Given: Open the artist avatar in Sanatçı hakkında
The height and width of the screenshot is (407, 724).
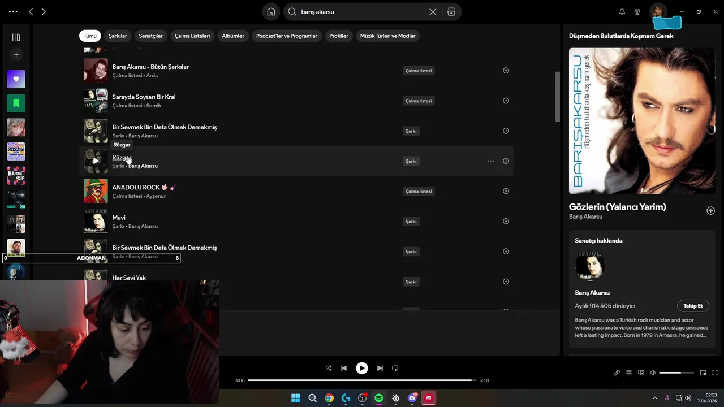Looking at the screenshot, I should tap(590, 266).
